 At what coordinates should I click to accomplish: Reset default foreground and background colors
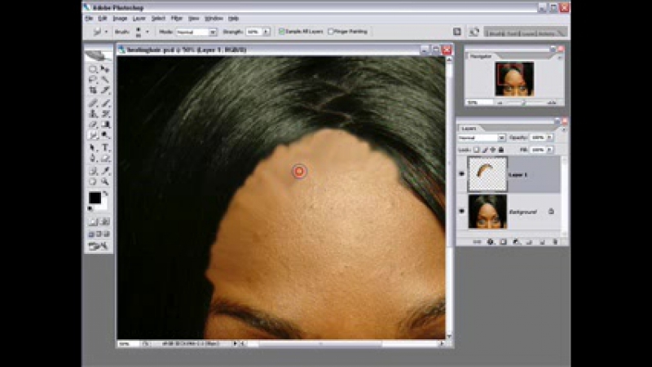click(x=90, y=208)
